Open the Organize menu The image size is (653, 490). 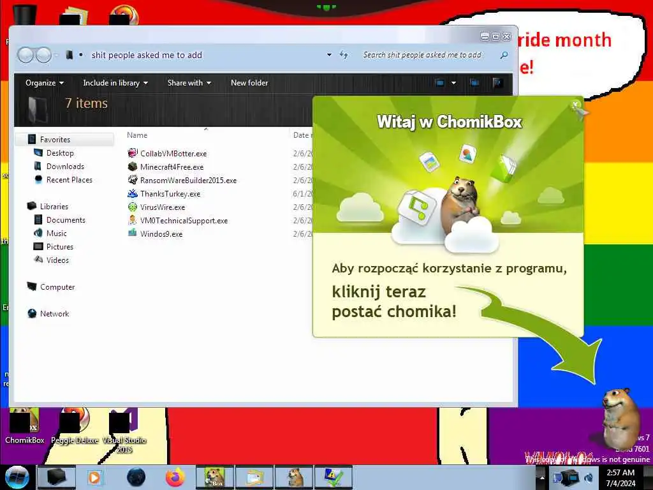(45, 83)
